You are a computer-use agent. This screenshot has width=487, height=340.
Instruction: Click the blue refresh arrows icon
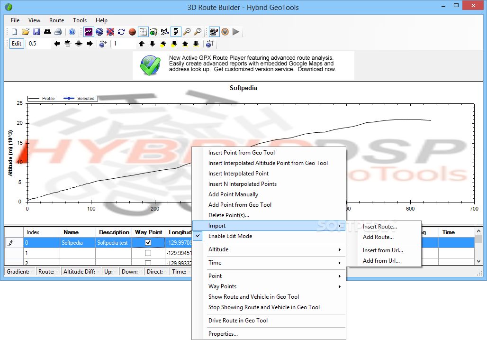point(121,32)
